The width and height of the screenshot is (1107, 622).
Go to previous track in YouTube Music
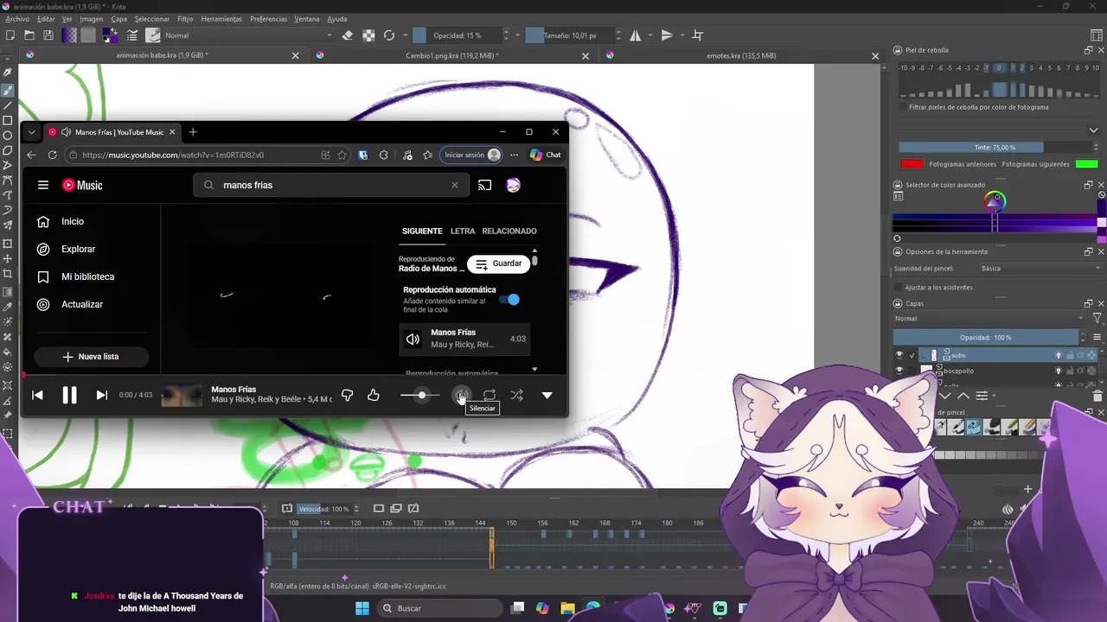[37, 395]
